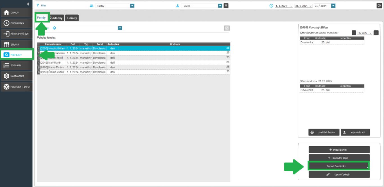Click the funnel filter button beside employee dropdown

(x=226, y=6)
